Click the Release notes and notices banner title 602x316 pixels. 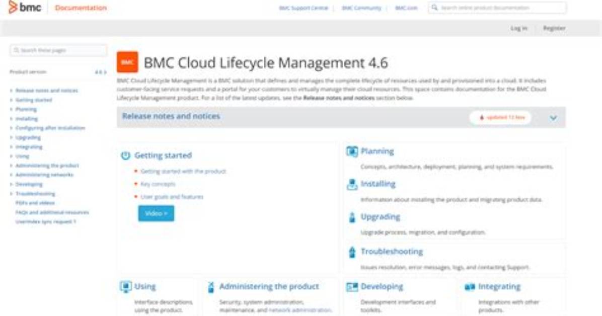coord(171,116)
